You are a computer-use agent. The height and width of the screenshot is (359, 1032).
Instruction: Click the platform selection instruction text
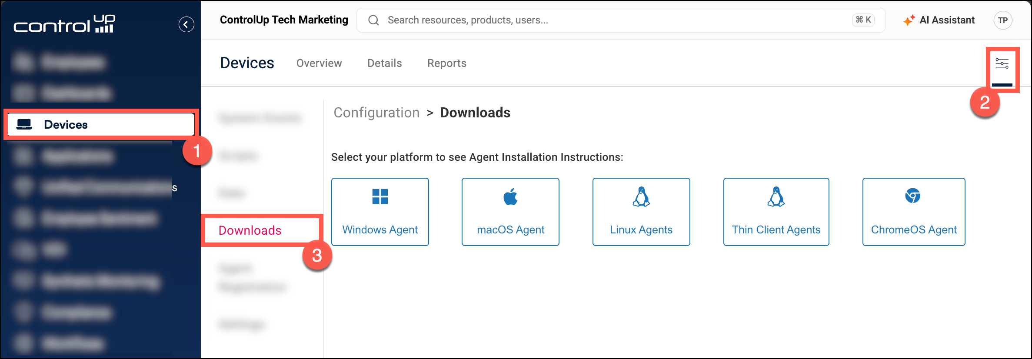click(477, 157)
